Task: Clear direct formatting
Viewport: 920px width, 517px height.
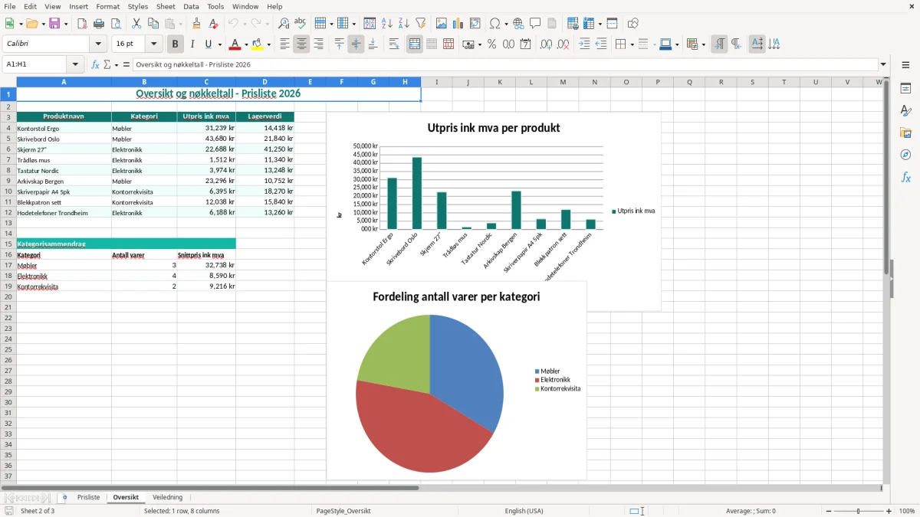Action: pos(213,24)
